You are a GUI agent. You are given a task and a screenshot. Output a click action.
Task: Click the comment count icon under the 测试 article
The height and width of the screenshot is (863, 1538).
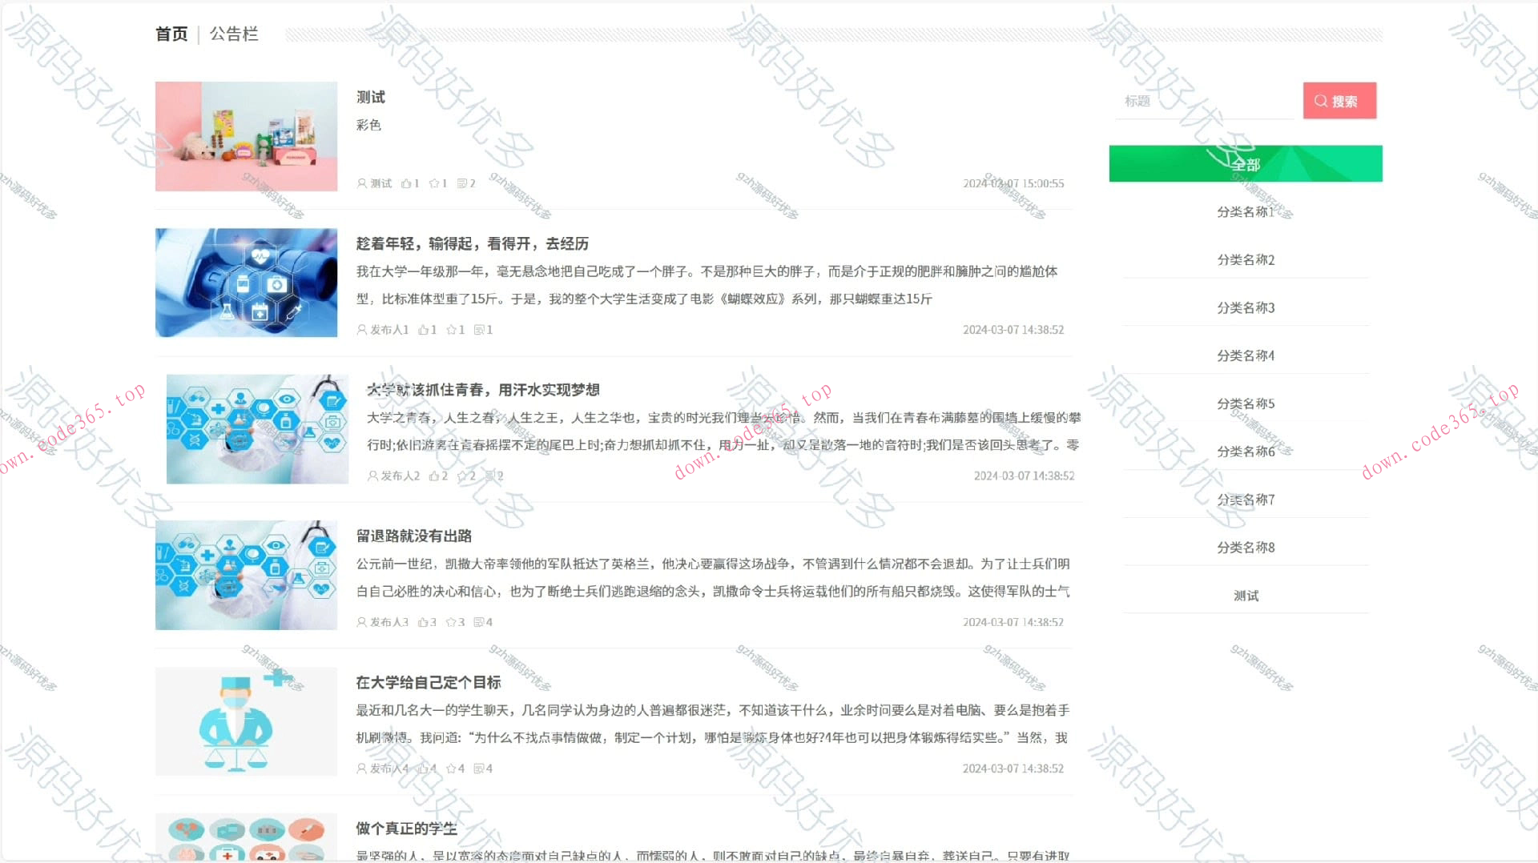coord(463,183)
